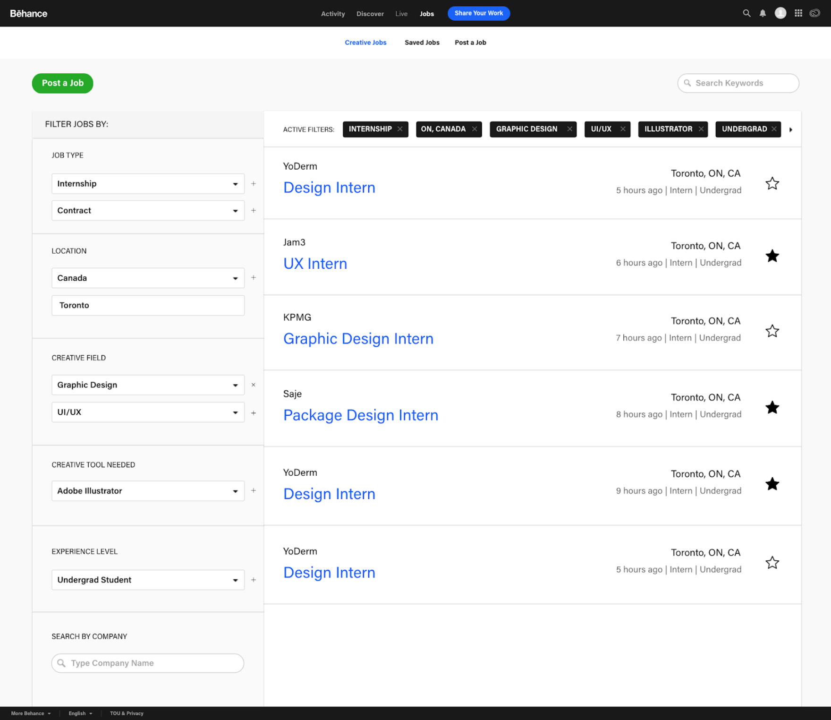Remove the UNDERGRAD active filter
This screenshot has width=831, height=720.
coord(774,129)
